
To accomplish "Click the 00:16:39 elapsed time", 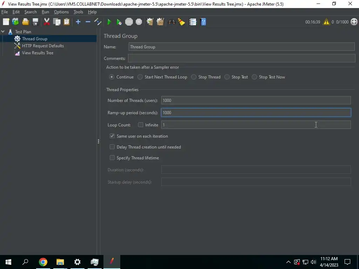I will click(312, 22).
